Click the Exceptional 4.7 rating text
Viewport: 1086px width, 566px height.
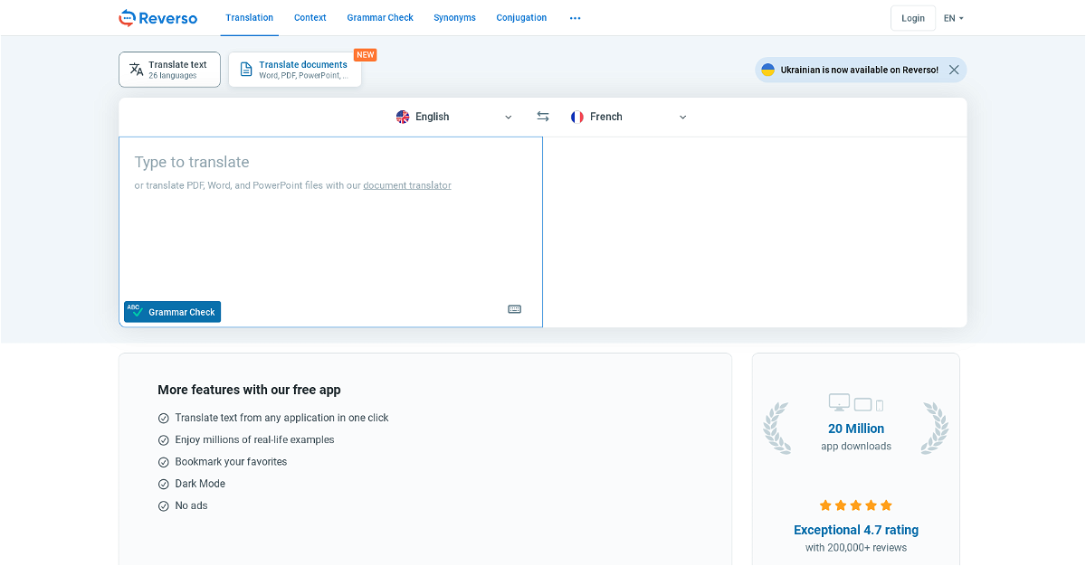click(856, 530)
